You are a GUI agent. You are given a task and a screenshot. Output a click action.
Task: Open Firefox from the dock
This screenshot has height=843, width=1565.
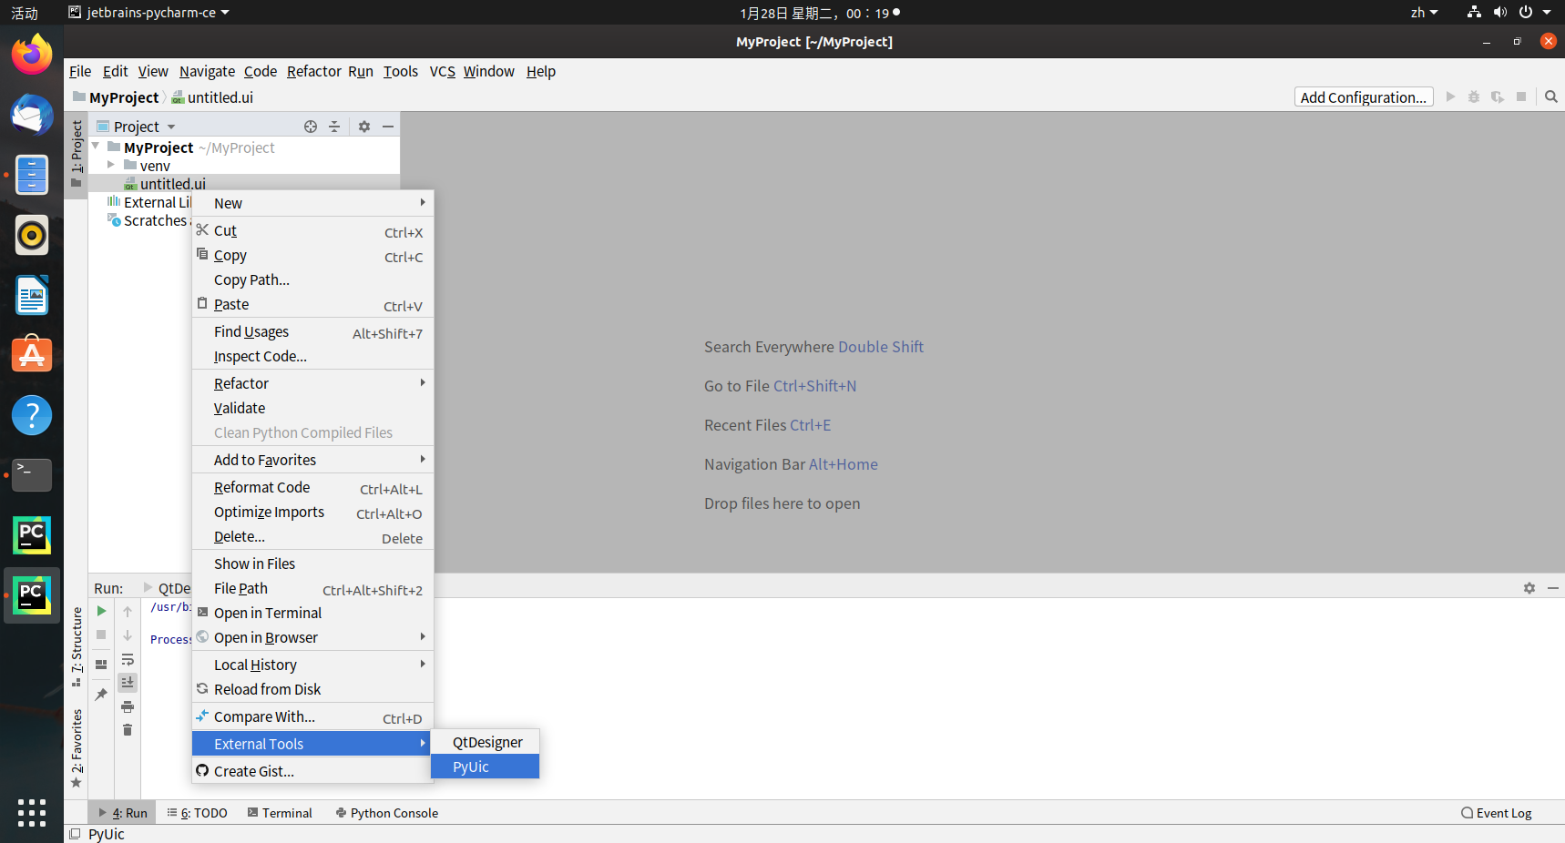(32, 55)
